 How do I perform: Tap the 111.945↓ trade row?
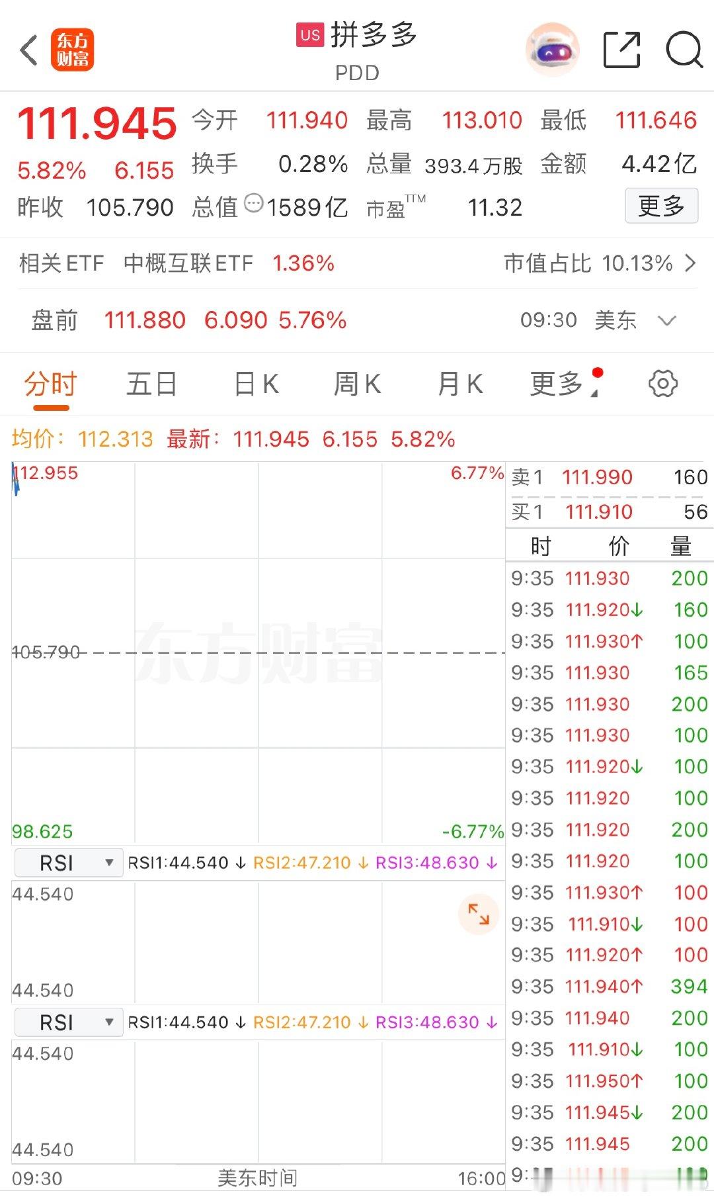[610, 1112]
